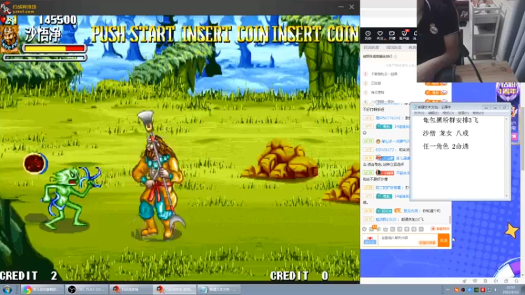The height and width of the screenshot is (295, 525).
Task: Click the webcam overlay video
Action: pos(471,41)
